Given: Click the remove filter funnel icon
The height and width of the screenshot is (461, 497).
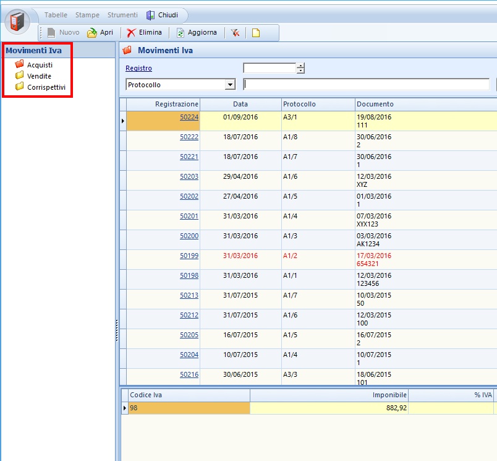Looking at the screenshot, I should (236, 33).
